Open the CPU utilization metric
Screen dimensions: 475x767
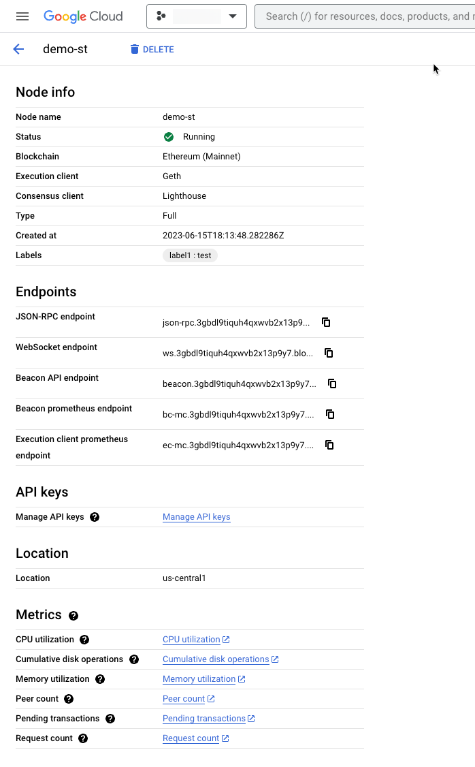193,640
